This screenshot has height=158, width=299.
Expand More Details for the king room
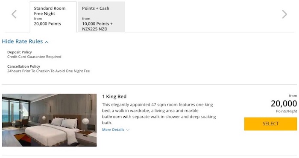(116, 129)
